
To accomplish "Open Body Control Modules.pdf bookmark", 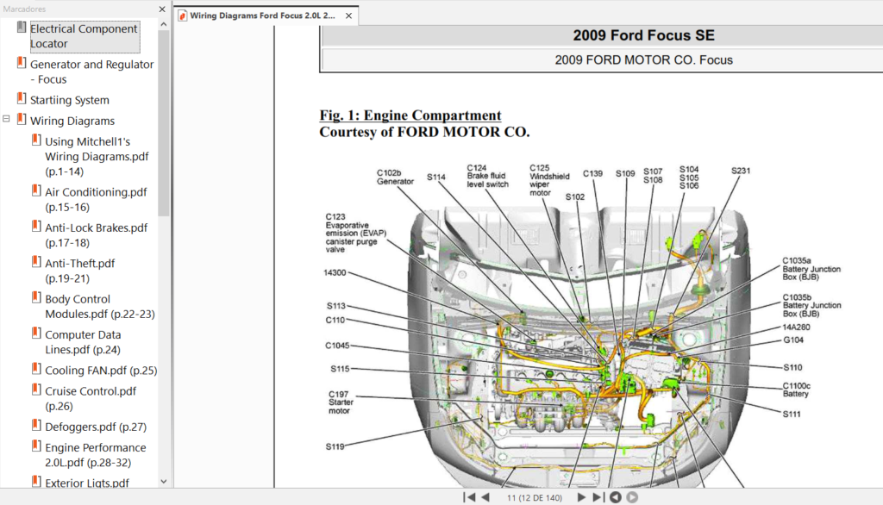I will pos(100,306).
